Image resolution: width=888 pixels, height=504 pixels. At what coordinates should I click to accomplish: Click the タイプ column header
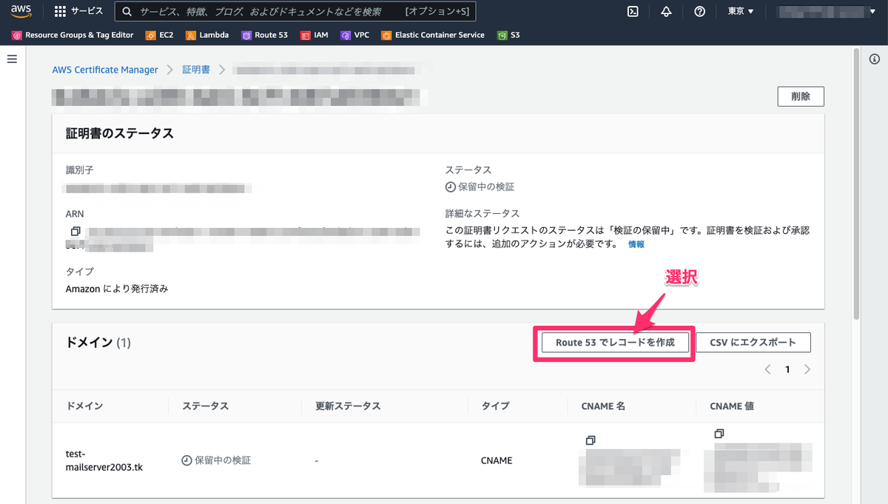pyautogui.click(x=495, y=406)
